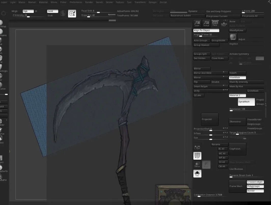Screen dimensions: 271x205
Task: Activate the Solo mode icon
Action: pos(197,173)
